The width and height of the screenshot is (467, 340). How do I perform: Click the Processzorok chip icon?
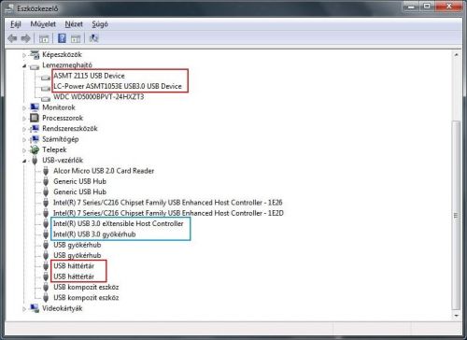click(x=35, y=118)
